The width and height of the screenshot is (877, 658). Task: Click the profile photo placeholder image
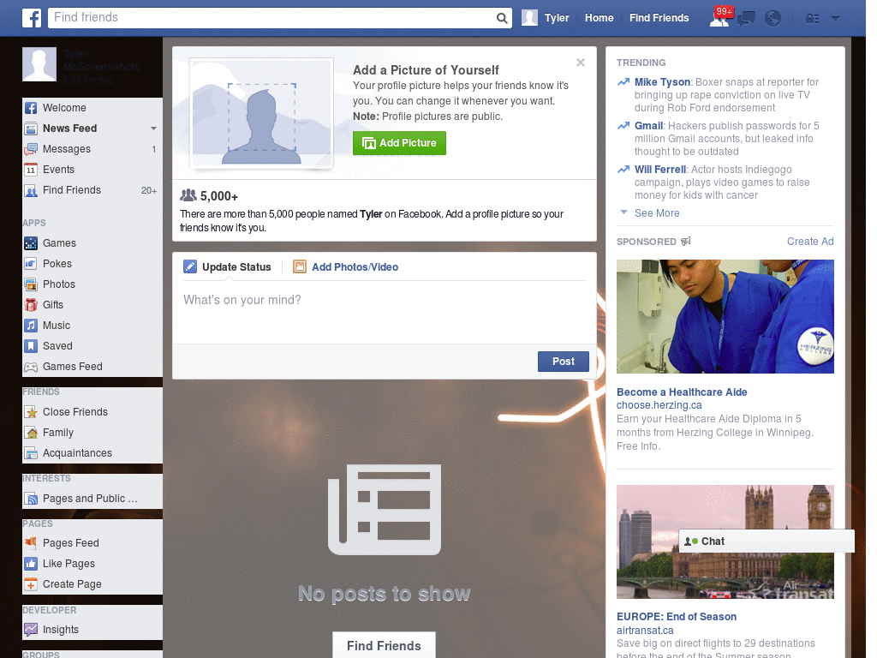coord(262,113)
